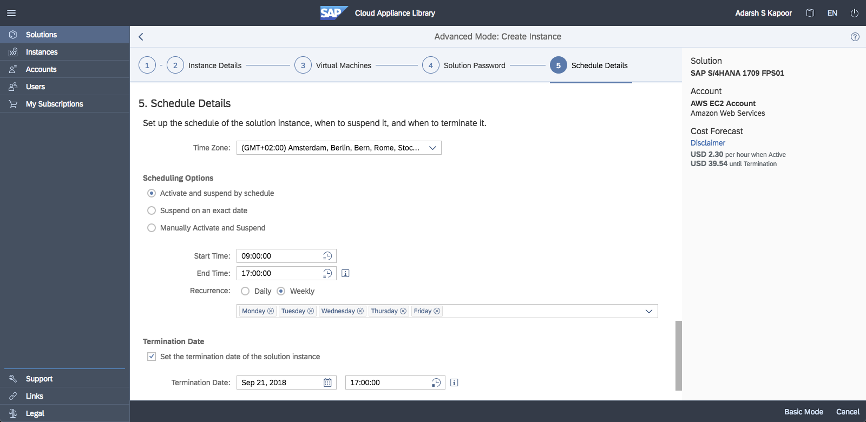866x422 pixels.
Task: Select Suspend on an exact date
Action: (152, 210)
